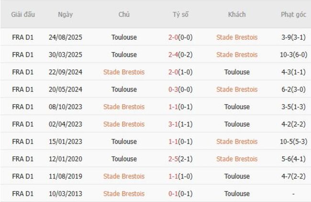This screenshot has width=311, height=202.
Task: Click the 0-1(0-1) score on 10/03/2013
Action: click(180, 193)
